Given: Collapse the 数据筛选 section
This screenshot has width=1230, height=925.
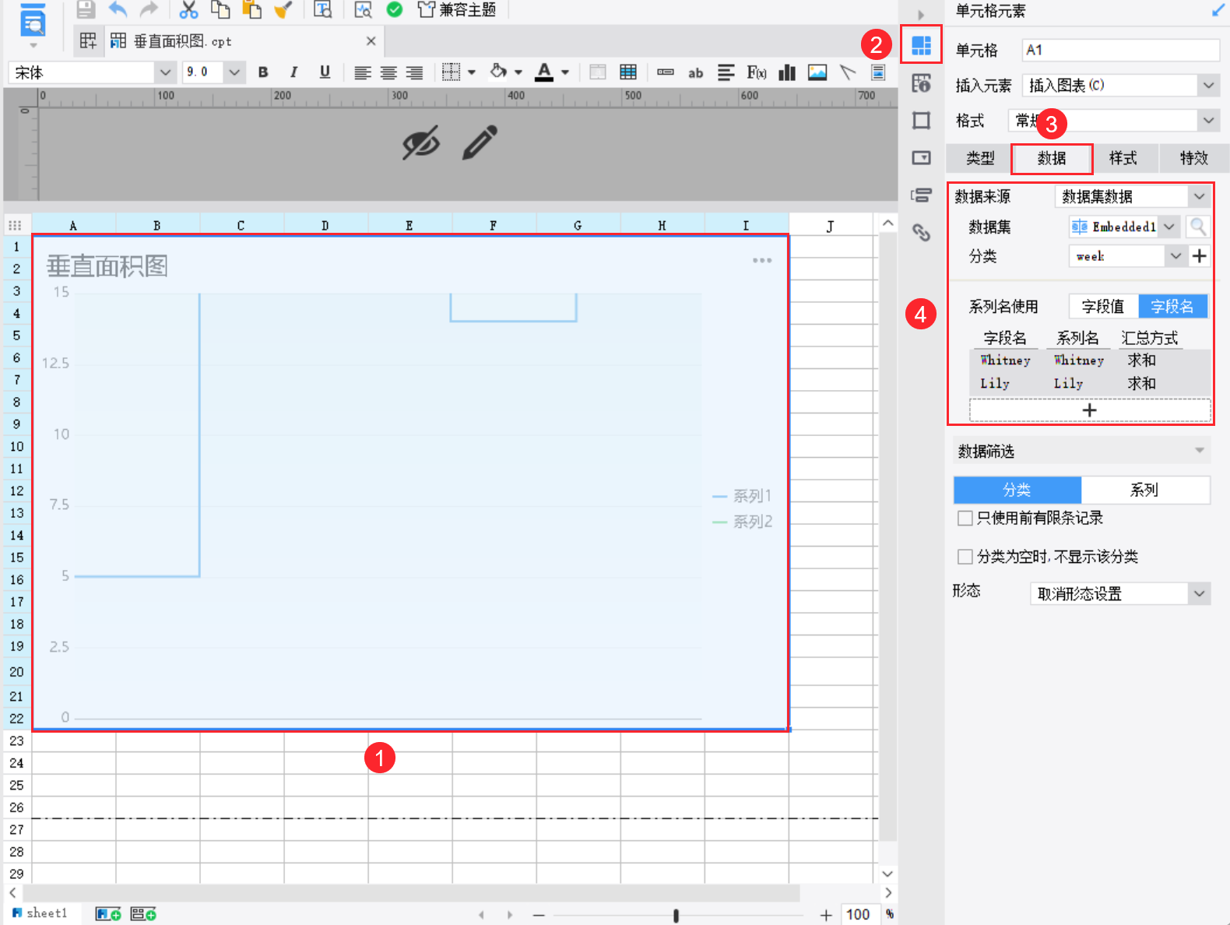Looking at the screenshot, I should 1200,451.
